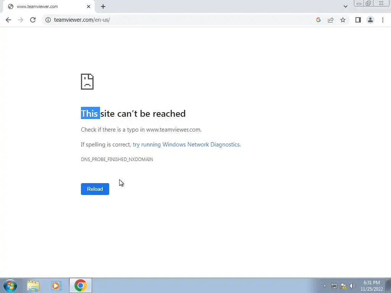The height and width of the screenshot is (293, 391).
Task: Reload page using the toolbar refresh icon
Action: tap(33, 20)
